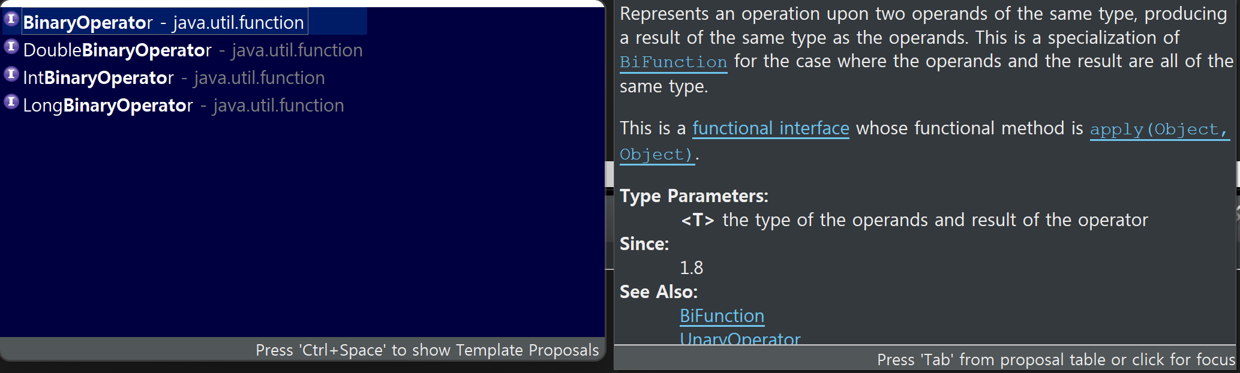Click the Type Parameters heading in the Javadoc

[x=694, y=196]
